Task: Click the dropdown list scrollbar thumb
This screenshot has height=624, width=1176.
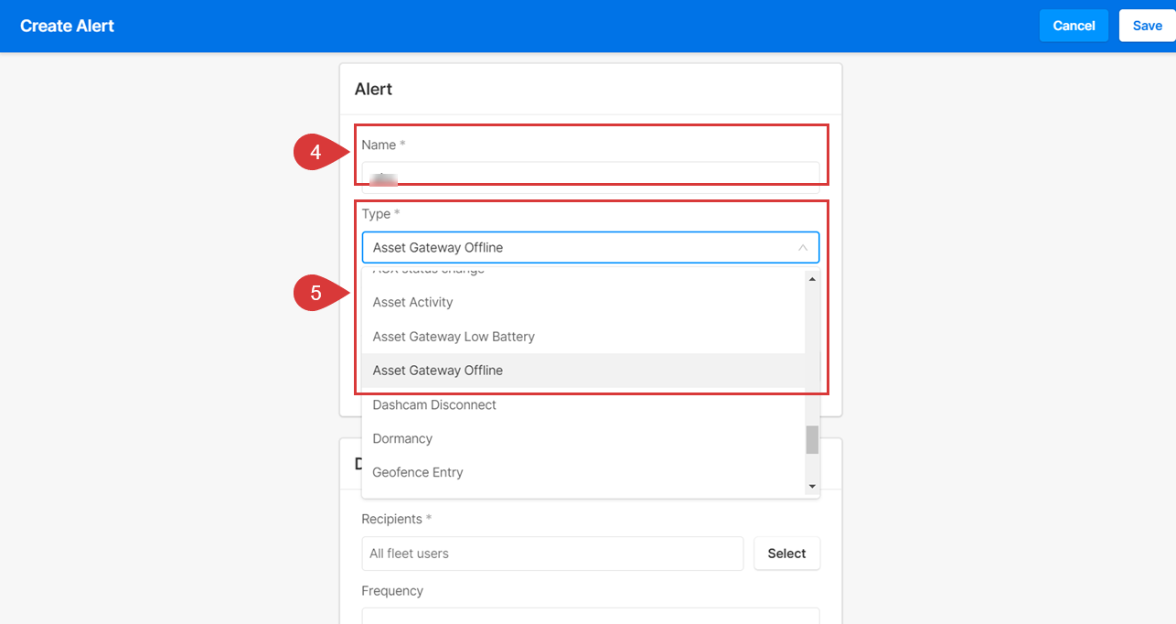Action: point(812,440)
